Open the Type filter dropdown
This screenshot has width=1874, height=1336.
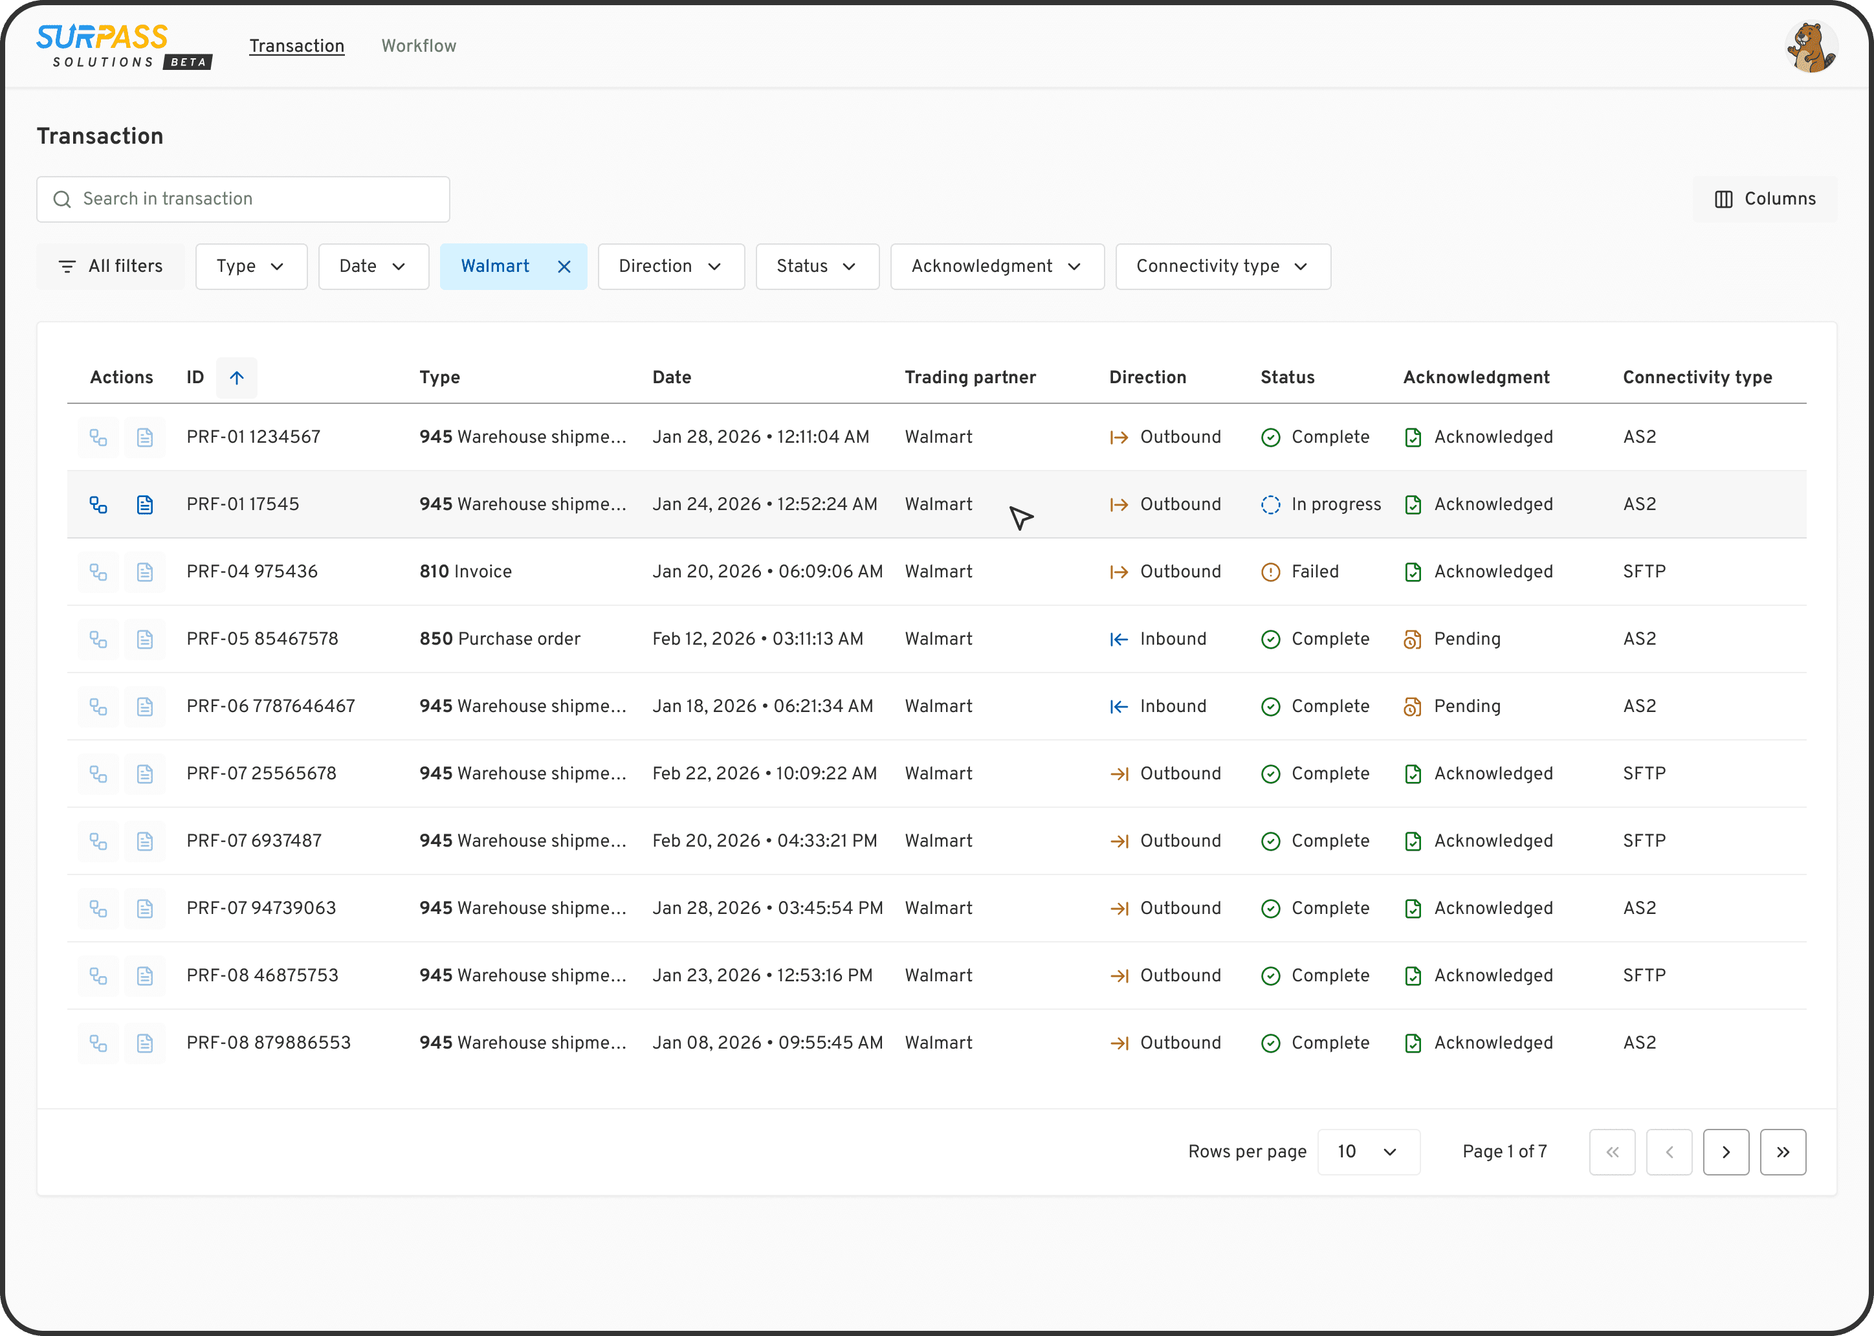[x=251, y=266]
